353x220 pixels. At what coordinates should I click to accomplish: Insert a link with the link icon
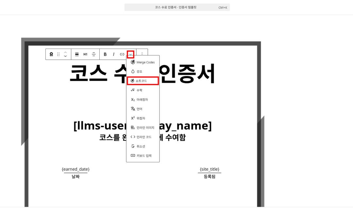(x=122, y=54)
